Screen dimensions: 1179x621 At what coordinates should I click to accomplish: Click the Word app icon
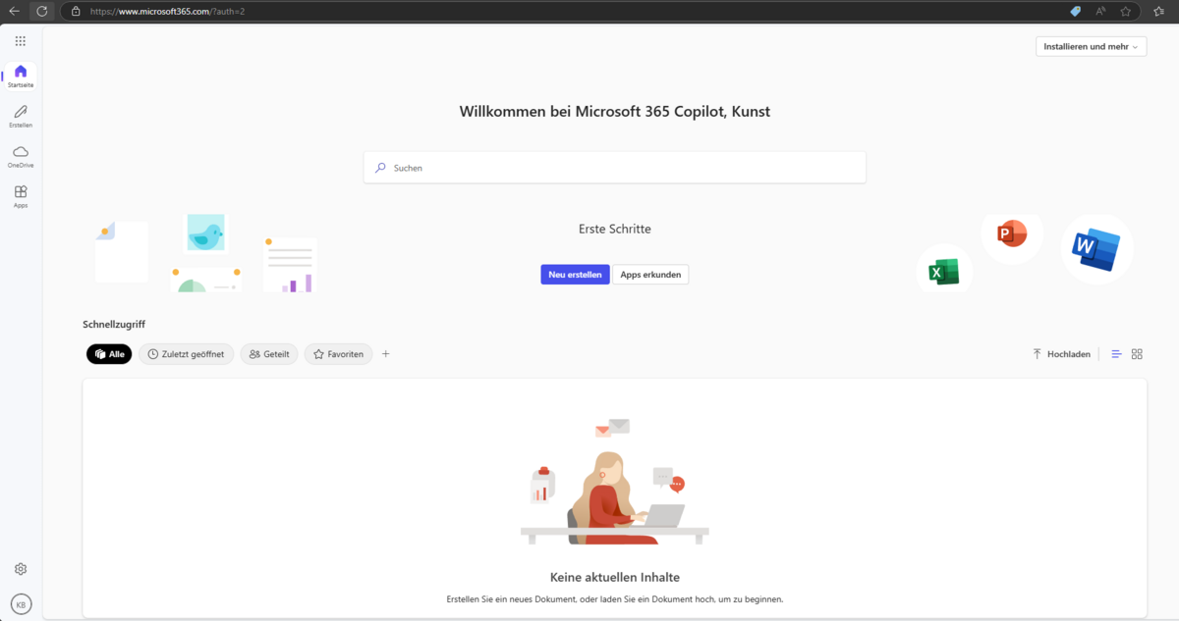tap(1095, 249)
